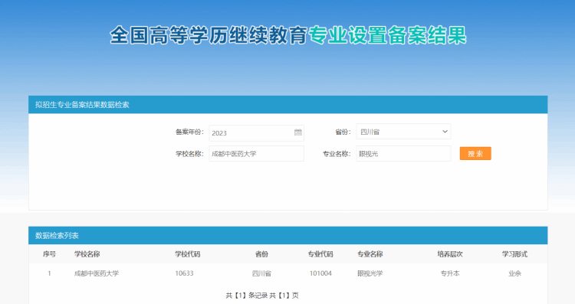
Task: Click the 专业代码 column header
Action: click(320, 253)
